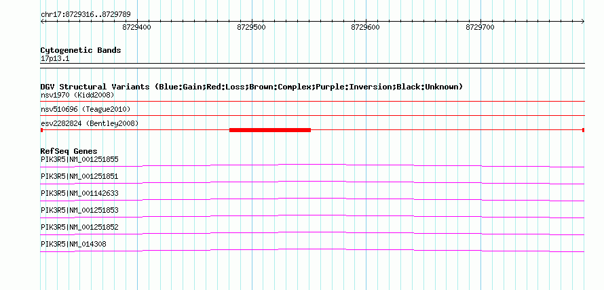Open transcript PIK3R5|NM_001251855
The image size is (604, 290).
79,159
